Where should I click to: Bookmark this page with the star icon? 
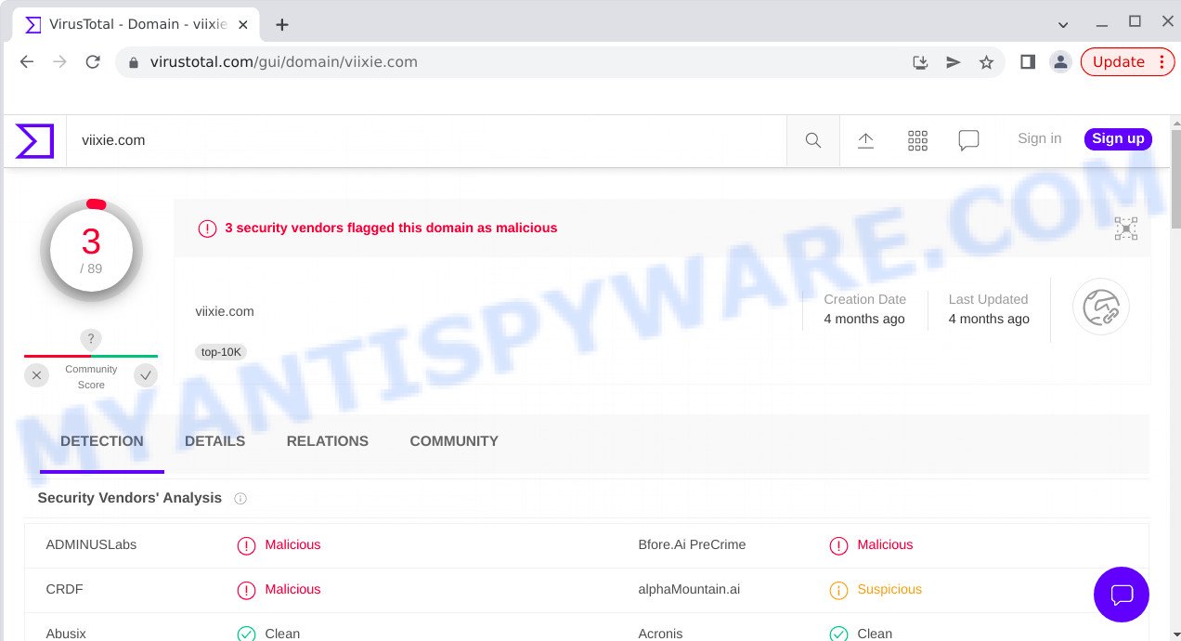click(x=986, y=62)
